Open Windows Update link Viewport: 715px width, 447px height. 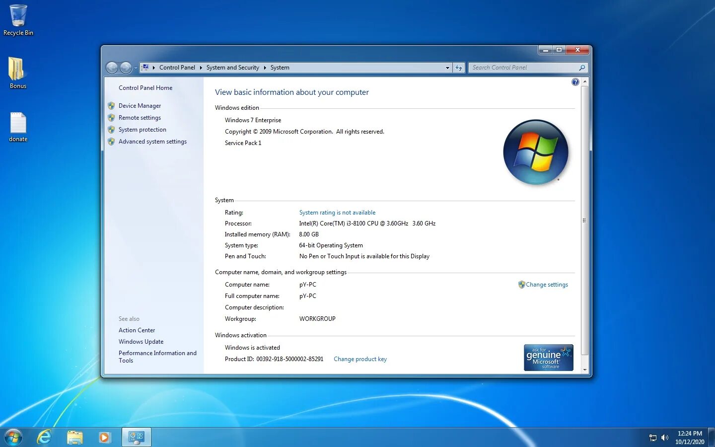[141, 342]
